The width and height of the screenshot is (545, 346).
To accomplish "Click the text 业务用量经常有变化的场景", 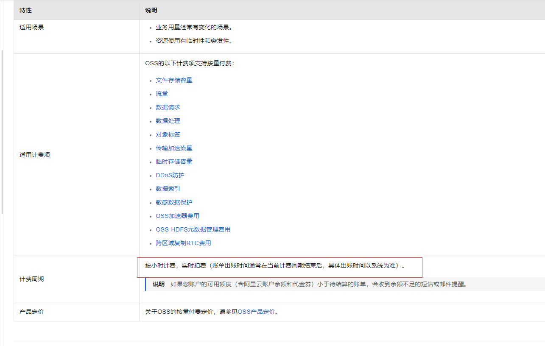I will coord(194,27).
